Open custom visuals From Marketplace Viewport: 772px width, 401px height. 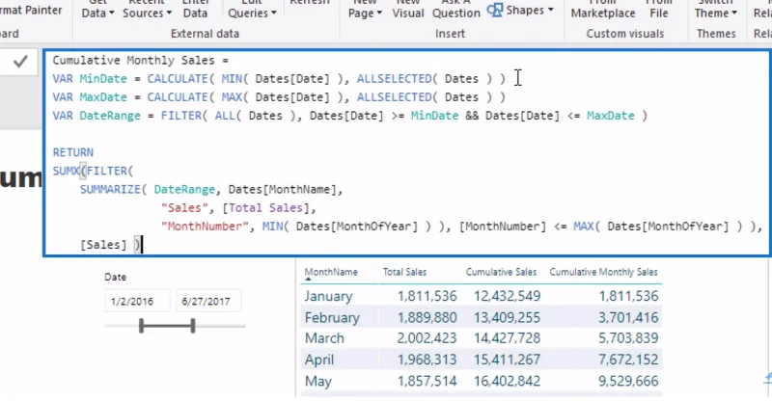[603, 10]
